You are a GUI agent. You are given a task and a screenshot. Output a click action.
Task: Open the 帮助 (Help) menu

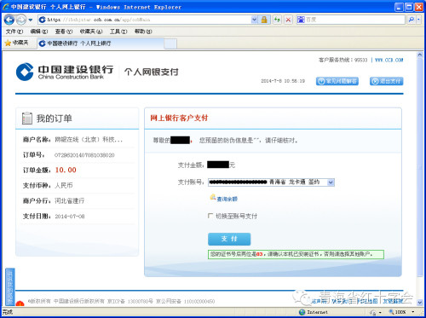143,32
